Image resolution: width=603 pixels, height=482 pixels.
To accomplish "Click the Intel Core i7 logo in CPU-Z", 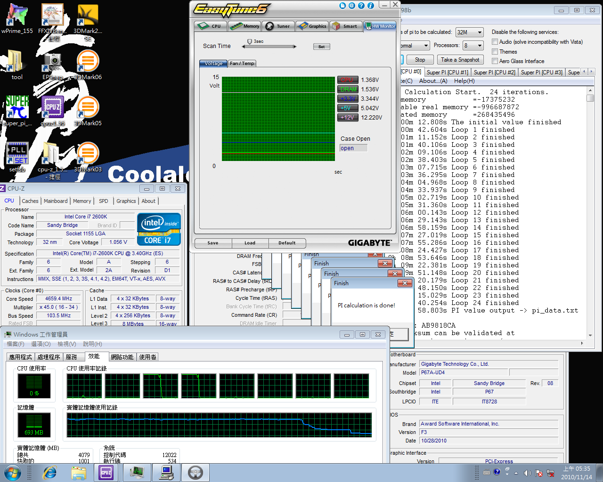I will pyautogui.click(x=159, y=229).
